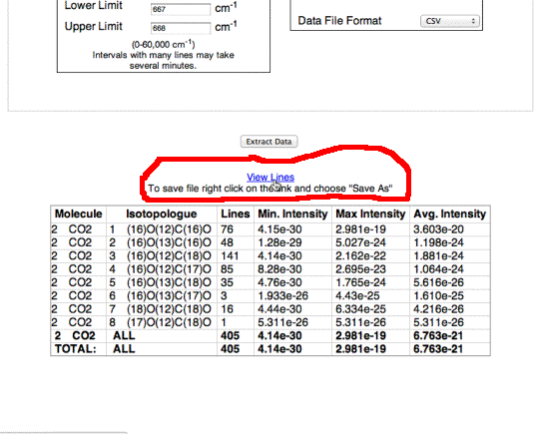534x434 pixels.
Task: Click the Avg. Intensity column header
Action: tap(450, 214)
